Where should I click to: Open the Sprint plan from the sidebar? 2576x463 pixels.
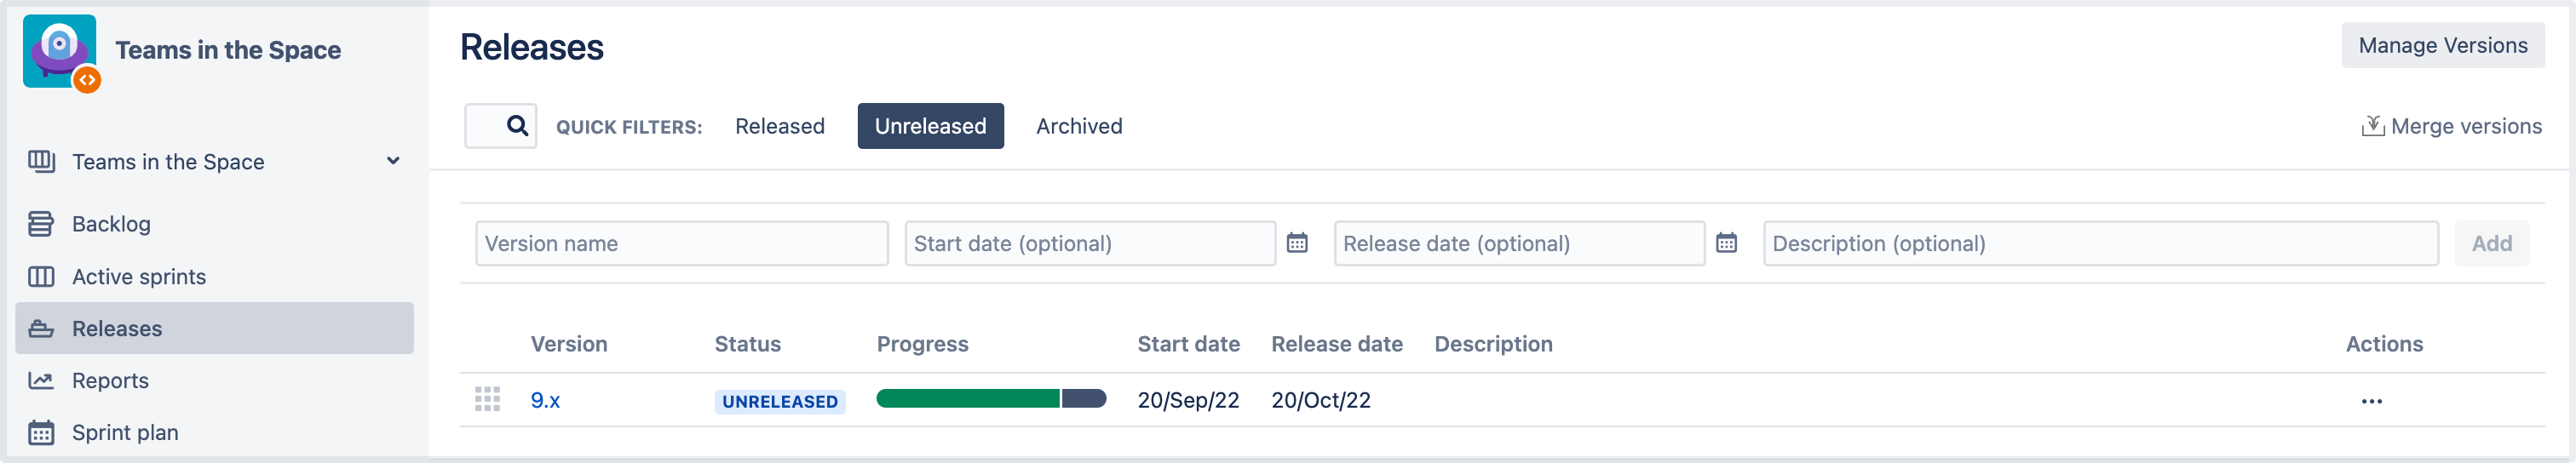[x=125, y=433]
